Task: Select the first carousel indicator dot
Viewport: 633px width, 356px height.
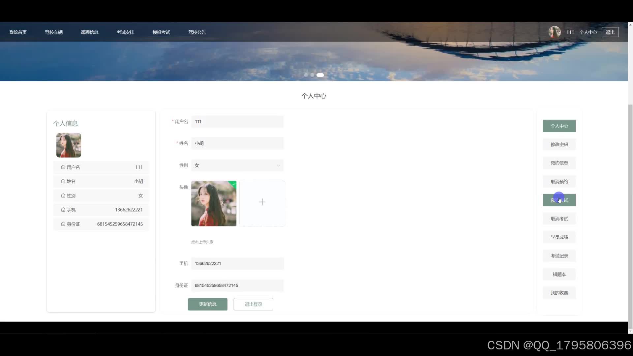Action: [306, 75]
